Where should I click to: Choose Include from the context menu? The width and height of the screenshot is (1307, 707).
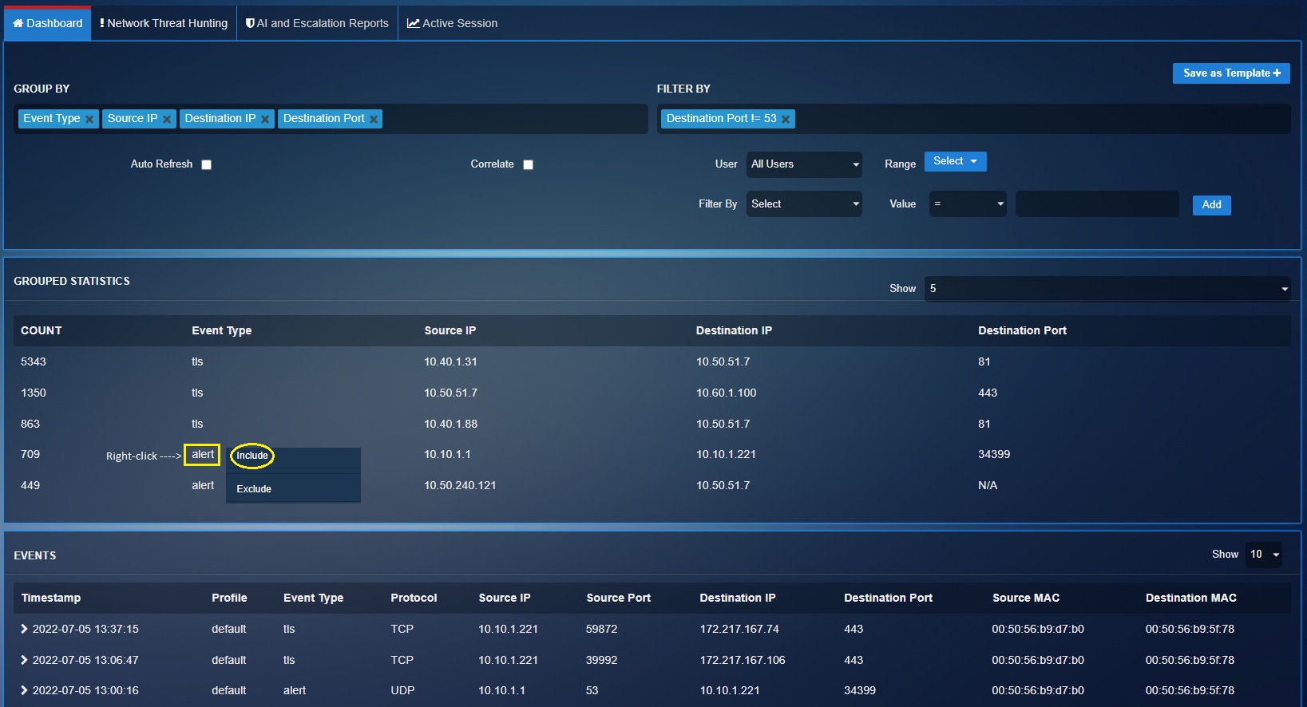tap(252, 456)
